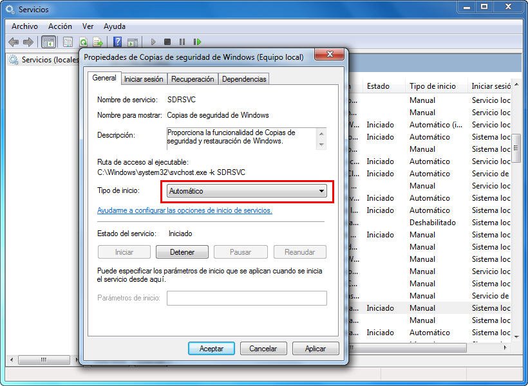Click the Forward arrow in Servicios toolbar
Screen dimensions: 528x386
(28, 42)
